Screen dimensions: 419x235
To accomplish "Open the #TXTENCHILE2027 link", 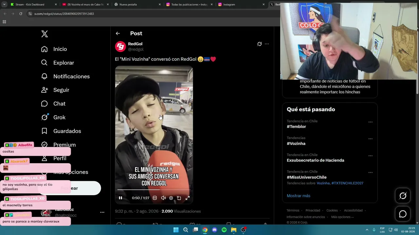I will [x=347, y=183].
